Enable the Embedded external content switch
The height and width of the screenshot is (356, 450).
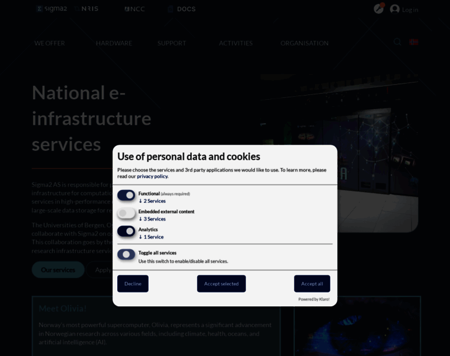(x=126, y=213)
